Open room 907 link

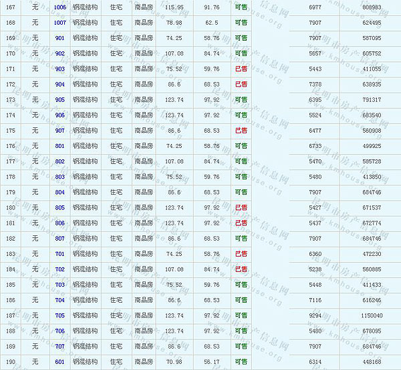click(59, 131)
